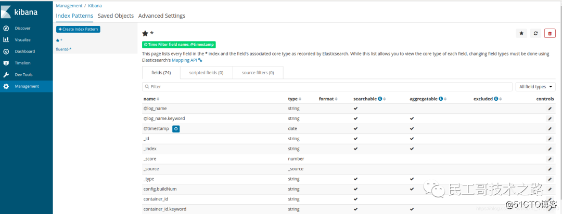Open Dev Tools wrench item
Screen dimensions: 562x214
coord(23,74)
